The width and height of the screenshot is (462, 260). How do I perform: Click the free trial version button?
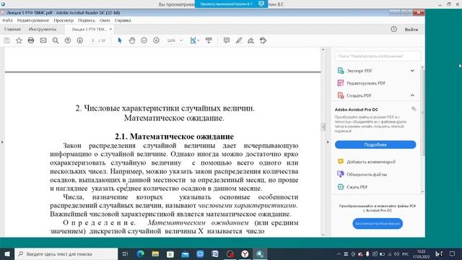[x=378, y=223]
